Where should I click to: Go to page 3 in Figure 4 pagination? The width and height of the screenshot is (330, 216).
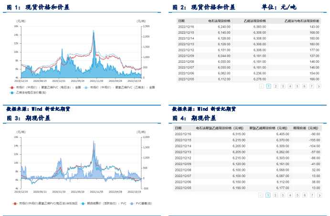(283, 195)
